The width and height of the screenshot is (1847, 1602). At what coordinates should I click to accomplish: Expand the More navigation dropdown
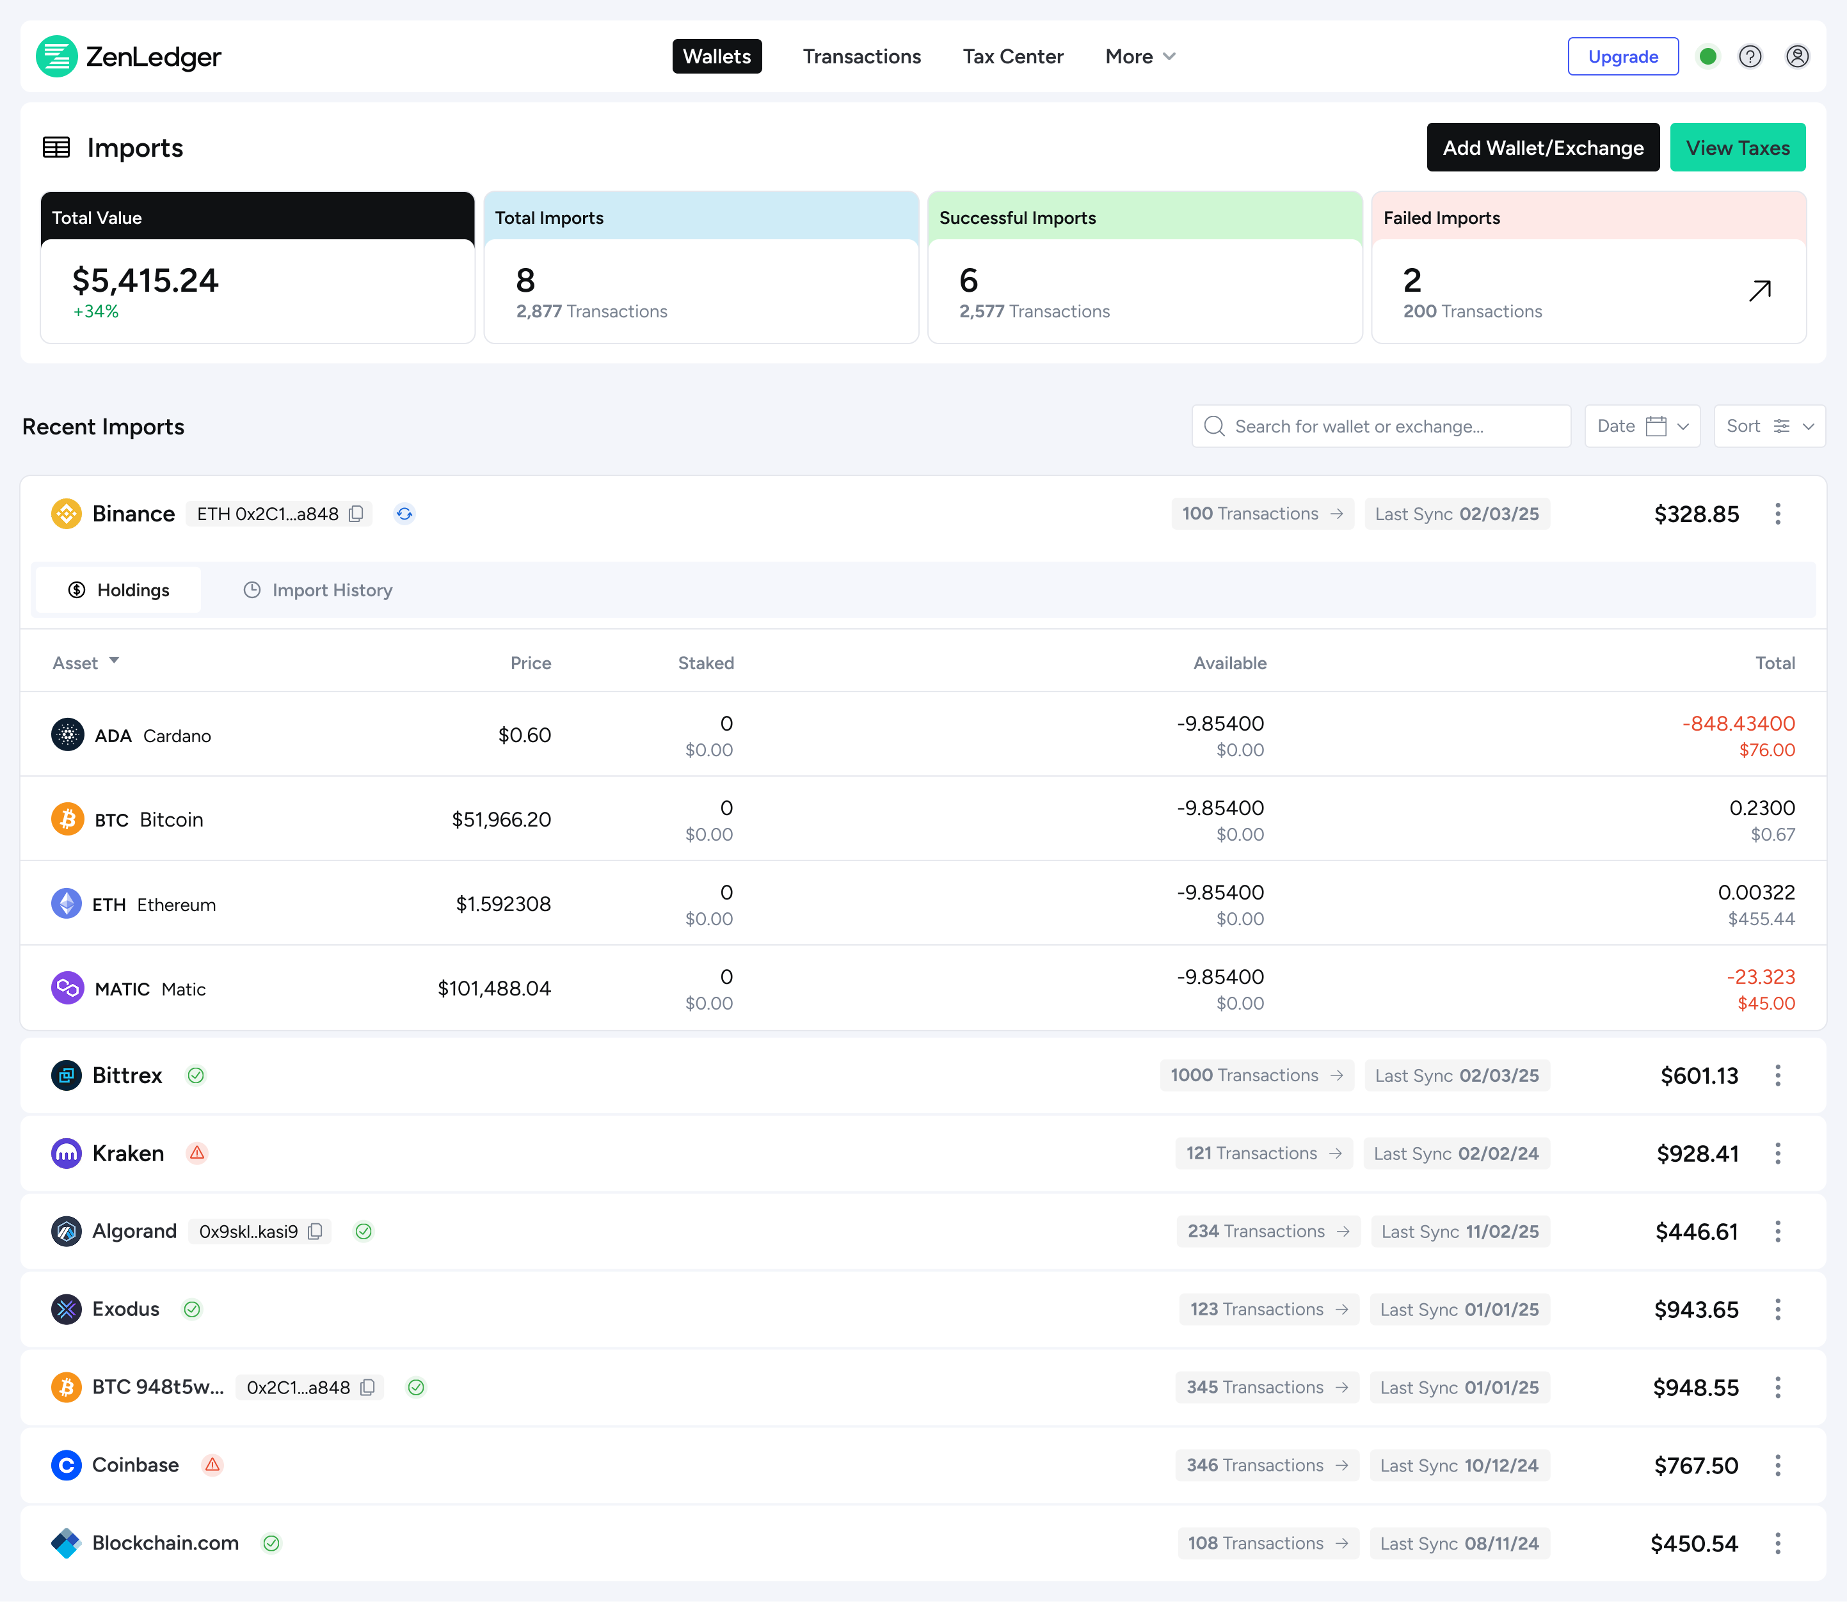(1140, 56)
